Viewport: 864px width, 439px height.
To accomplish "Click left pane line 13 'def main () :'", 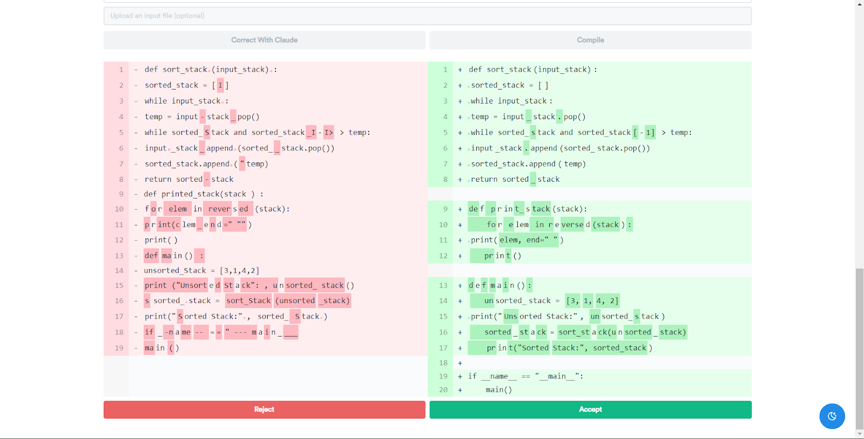I will [x=174, y=256].
